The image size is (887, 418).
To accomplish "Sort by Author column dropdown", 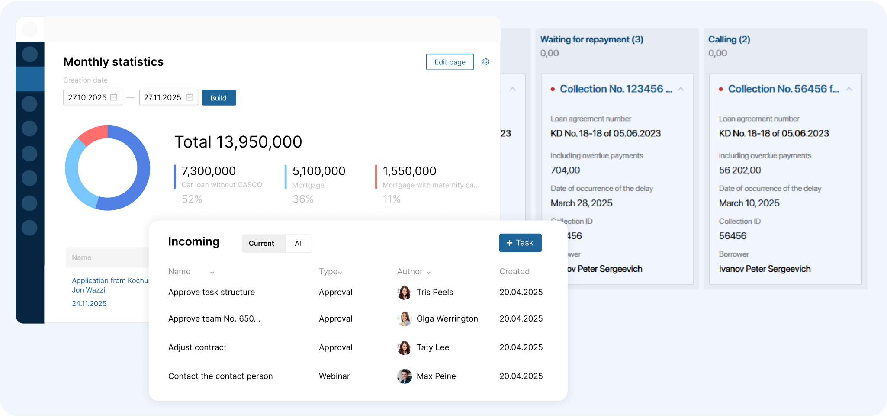I will point(428,272).
